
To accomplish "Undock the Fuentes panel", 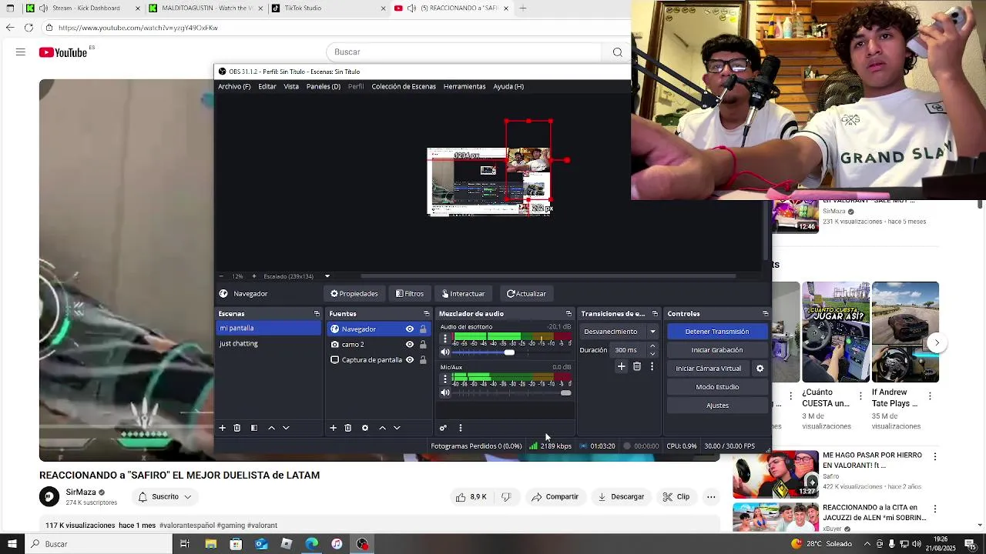I will [x=427, y=314].
